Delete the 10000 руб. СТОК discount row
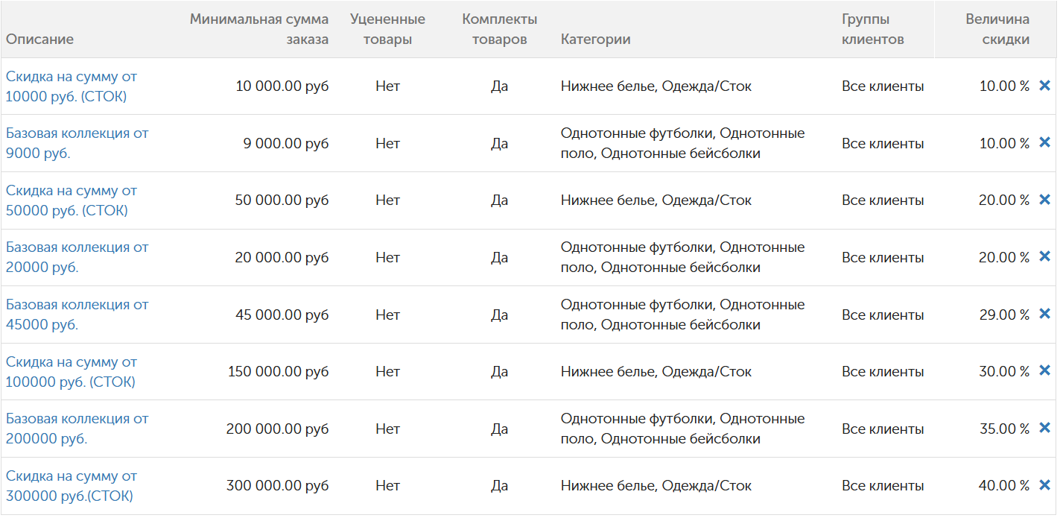Viewport: 1060px width, 518px height. tap(1044, 86)
